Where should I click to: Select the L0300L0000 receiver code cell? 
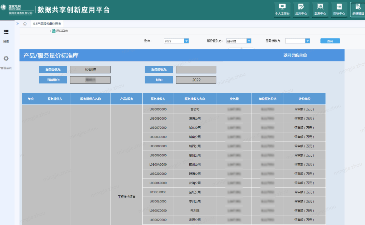coord(158,201)
